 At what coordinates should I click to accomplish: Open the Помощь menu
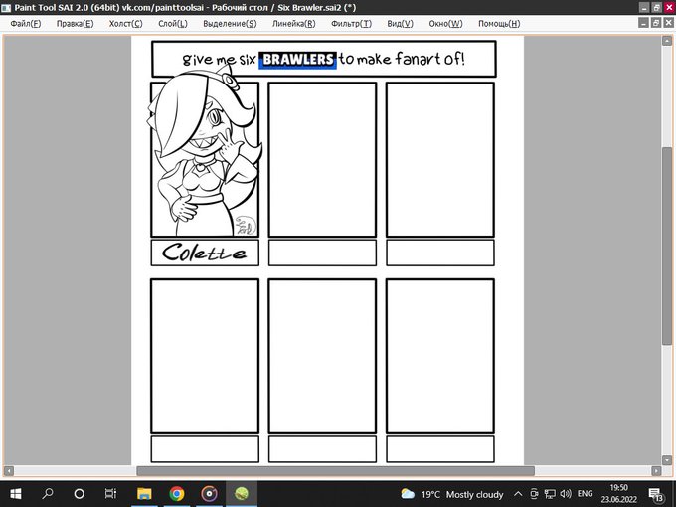click(499, 24)
